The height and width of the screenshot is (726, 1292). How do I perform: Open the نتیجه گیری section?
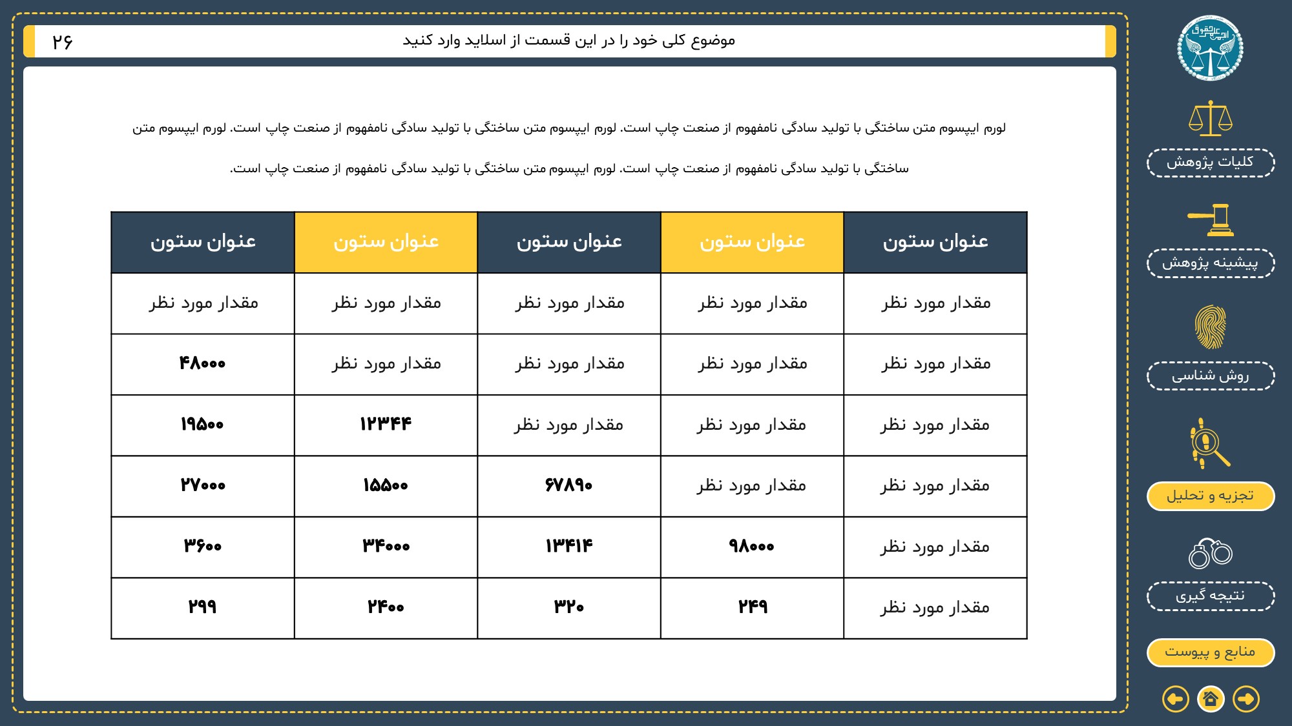pos(1210,596)
